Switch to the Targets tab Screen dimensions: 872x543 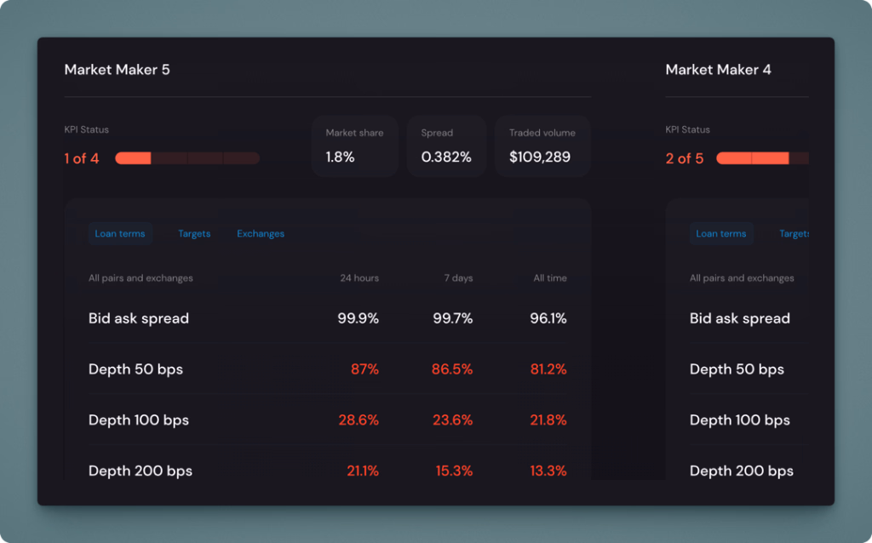click(194, 233)
